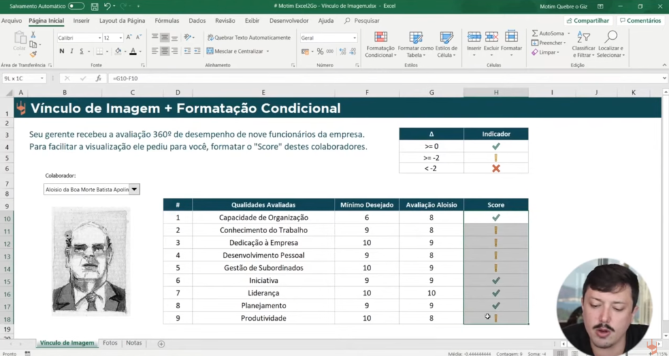
Task: Select column H header
Action: point(496,93)
